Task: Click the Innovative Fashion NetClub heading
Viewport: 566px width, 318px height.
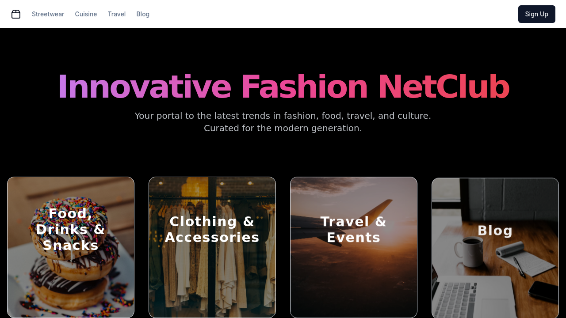Action: click(283, 87)
